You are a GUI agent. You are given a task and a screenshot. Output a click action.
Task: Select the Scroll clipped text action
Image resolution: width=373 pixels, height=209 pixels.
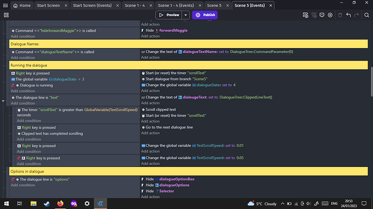pos(159,110)
